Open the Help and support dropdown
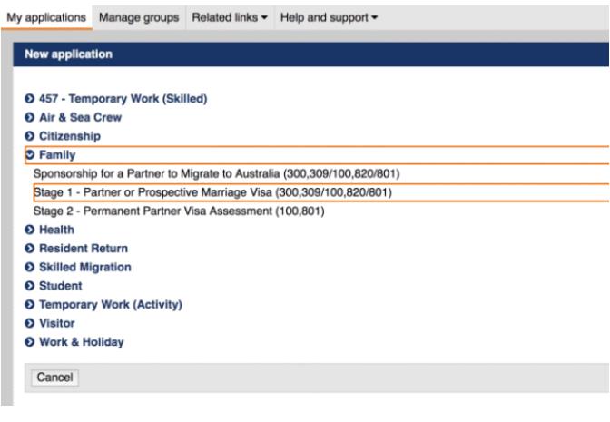 [x=329, y=17]
